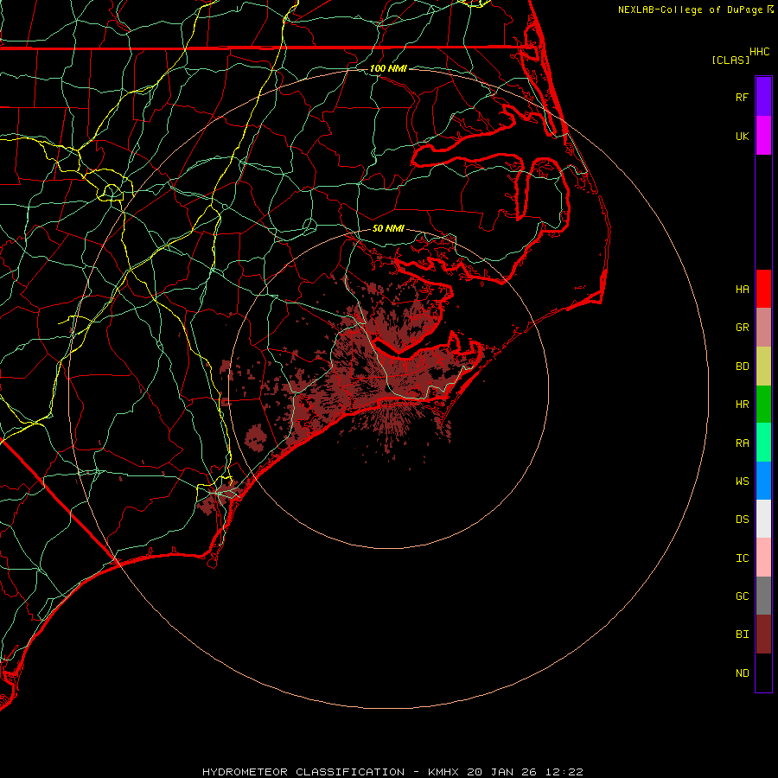This screenshot has width=778, height=778.
Task: Click the HR legend label
Action: 742,405
